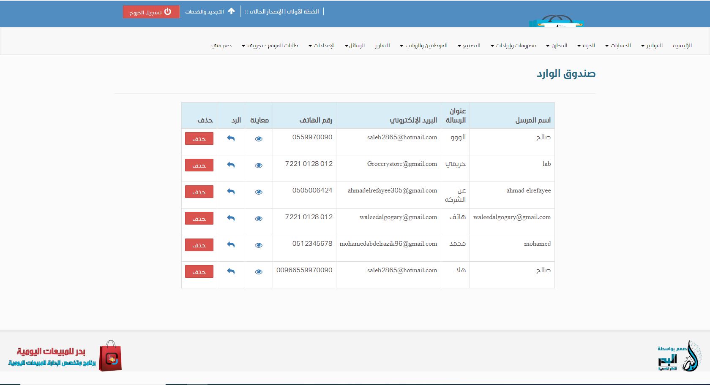Click the up-arrow renewal and services icon
Screen dimensions: 710x385
[x=231, y=11]
